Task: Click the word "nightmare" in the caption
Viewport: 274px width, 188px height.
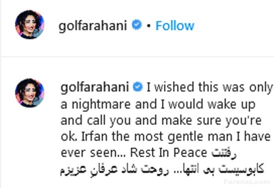Action: point(101,104)
